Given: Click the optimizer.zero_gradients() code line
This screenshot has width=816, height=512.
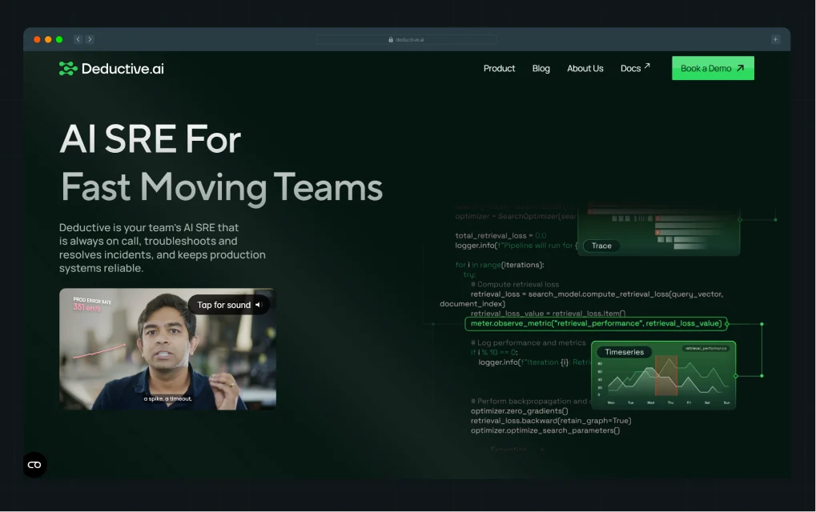Looking at the screenshot, I should [x=520, y=410].
